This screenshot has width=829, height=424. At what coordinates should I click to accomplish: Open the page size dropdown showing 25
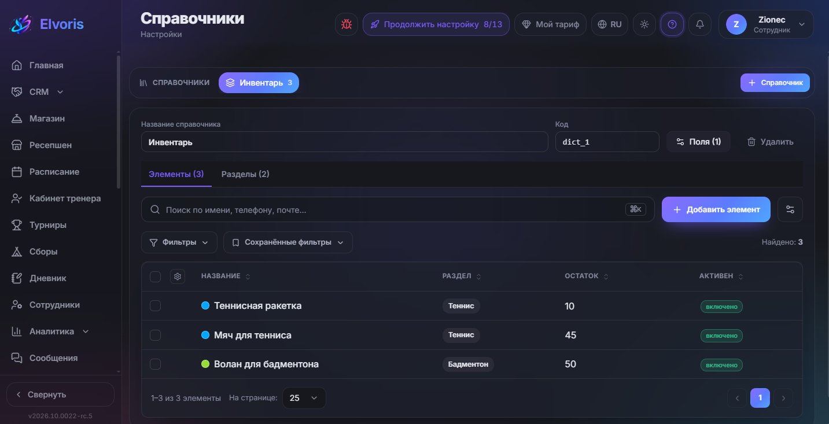[x=304, y=398]
